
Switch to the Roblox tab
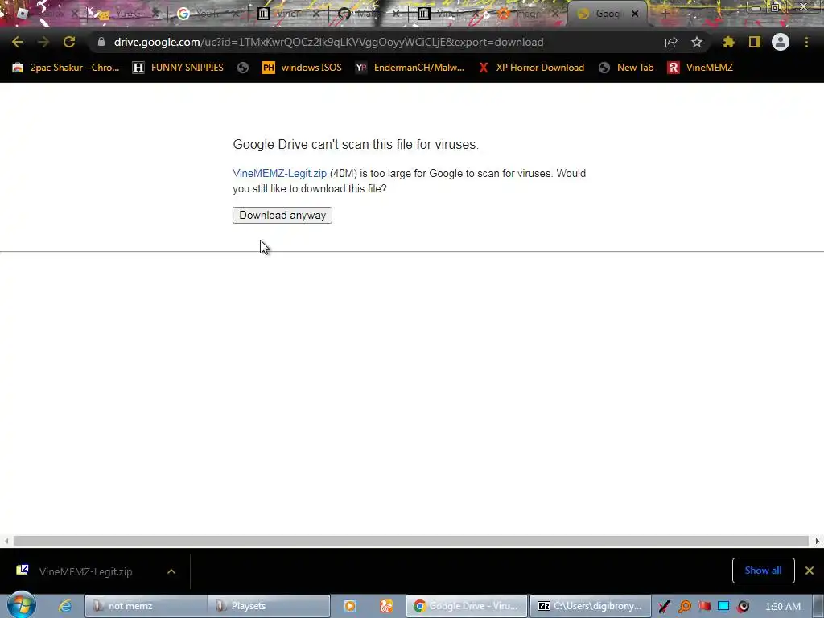tap(45, 14)
